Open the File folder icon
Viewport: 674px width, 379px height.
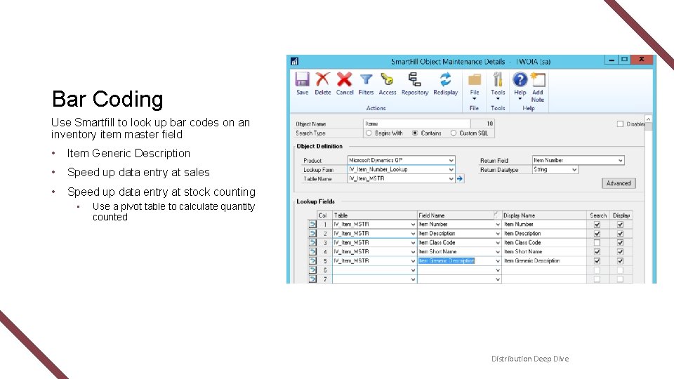[x=475, y=80]
